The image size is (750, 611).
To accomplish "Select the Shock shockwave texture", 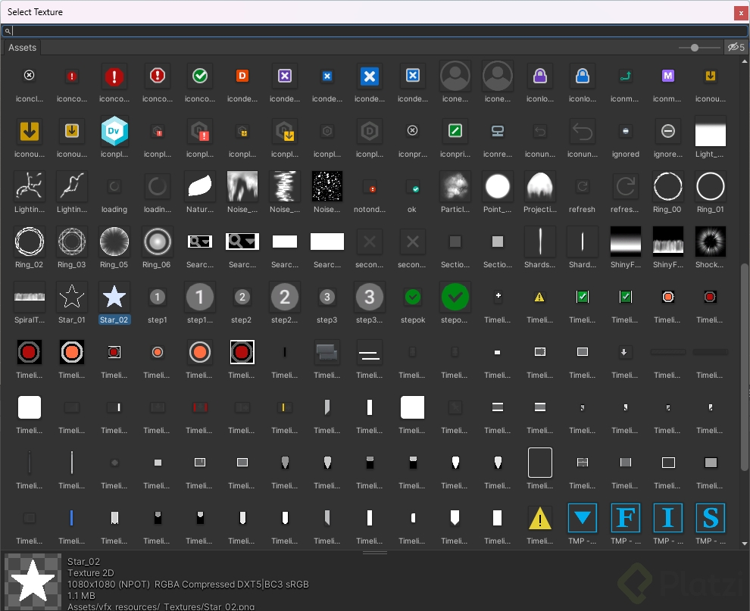I will click(711, 242).
